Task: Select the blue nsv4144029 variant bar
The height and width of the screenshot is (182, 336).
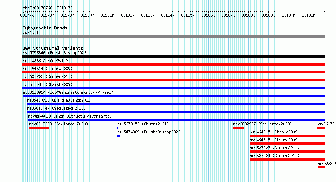Action: [177, 120]
